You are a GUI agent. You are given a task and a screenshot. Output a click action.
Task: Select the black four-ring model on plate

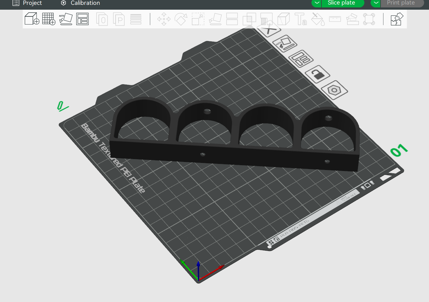[x=235, y=136]
